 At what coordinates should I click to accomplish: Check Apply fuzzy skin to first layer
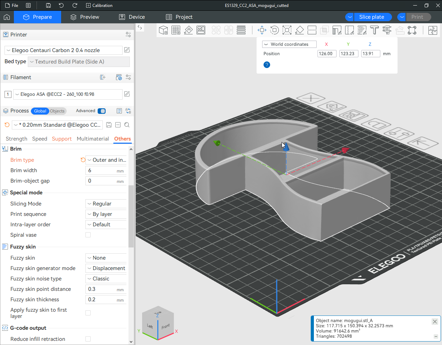pyautogui.click(x=88, y=313)
